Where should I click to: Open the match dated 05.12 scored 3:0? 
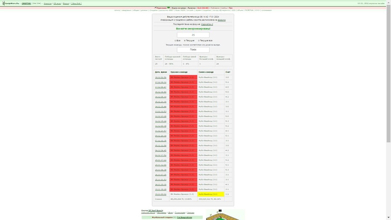[x=161, y=146]
